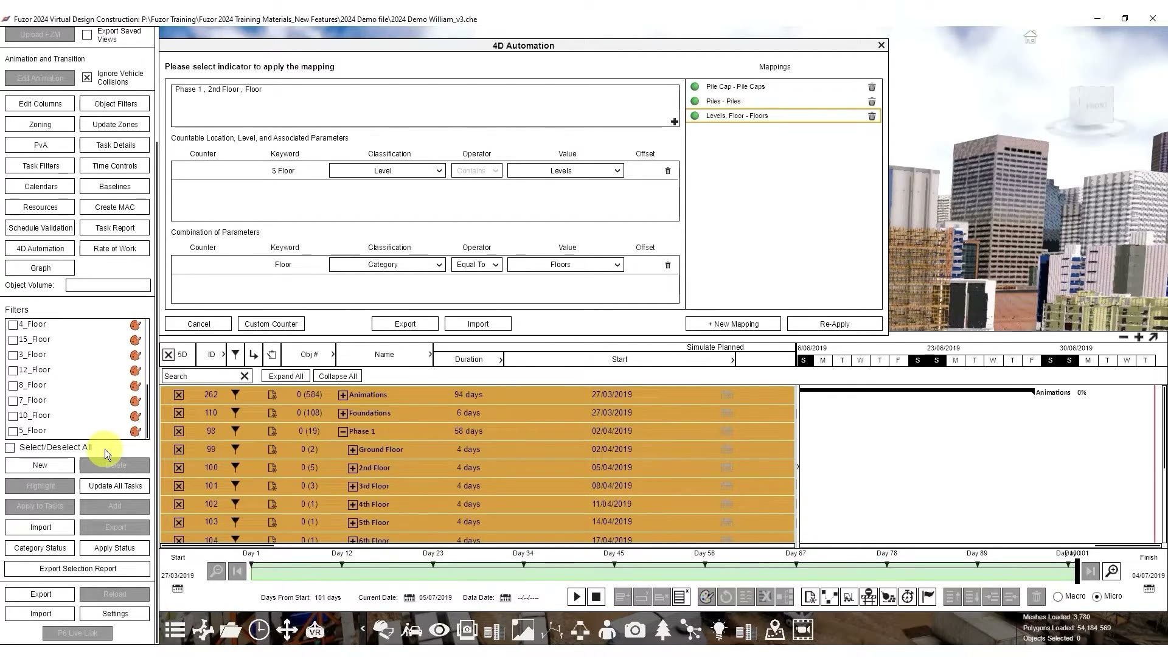Click the Re-Apply button
Screen dimensions: 1168x657
(x=835, y=324)
